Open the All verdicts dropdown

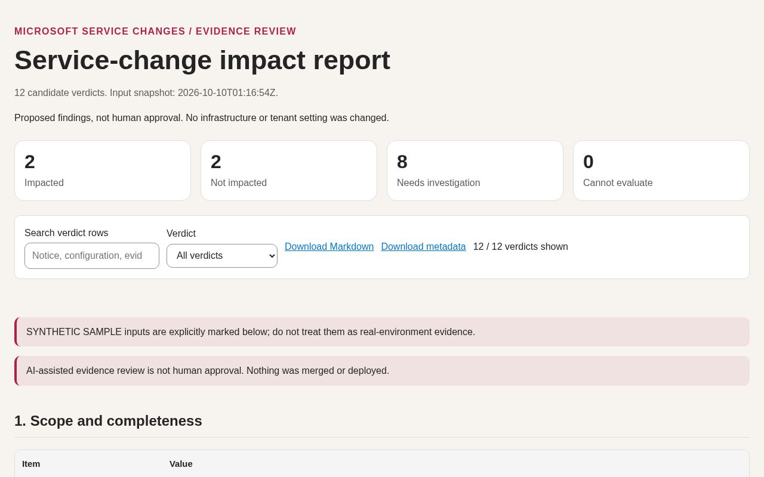click(222, 256)
